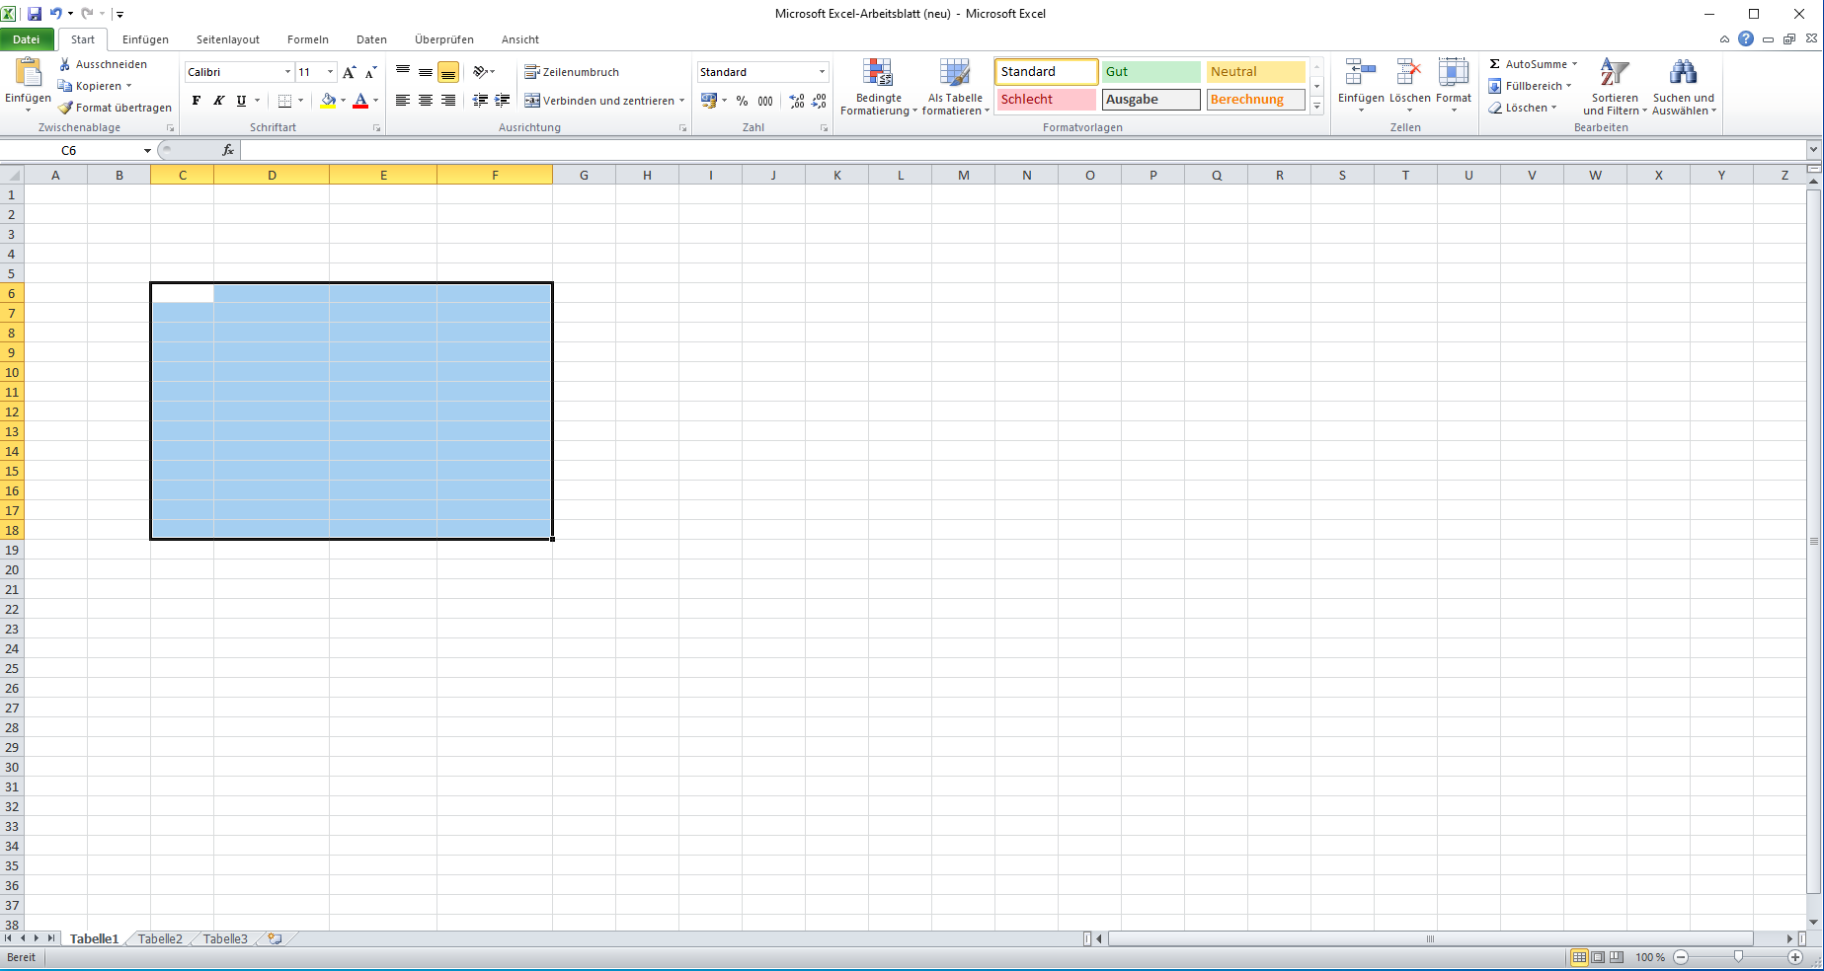Click the Sortieren und Filtern icon

[x=1614, y=73]
